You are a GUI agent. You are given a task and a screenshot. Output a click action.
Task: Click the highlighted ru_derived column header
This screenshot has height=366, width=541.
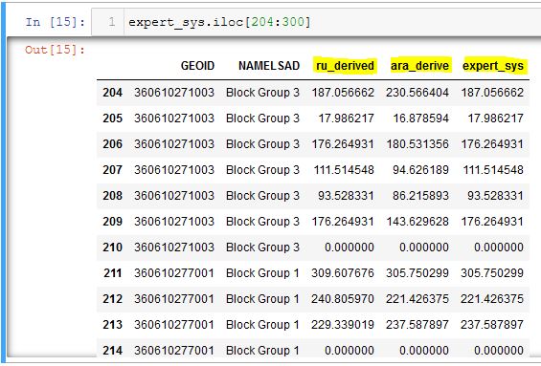pyautogui.click(x=345, y=66)
